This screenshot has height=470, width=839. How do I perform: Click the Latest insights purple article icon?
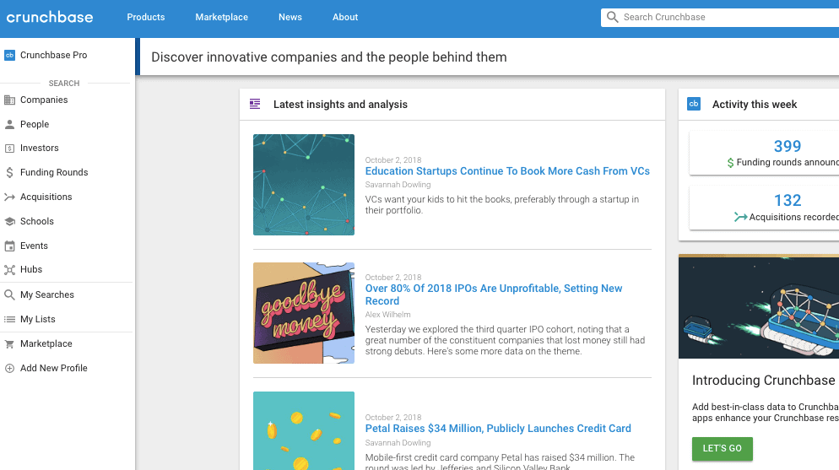pos(255,104)
